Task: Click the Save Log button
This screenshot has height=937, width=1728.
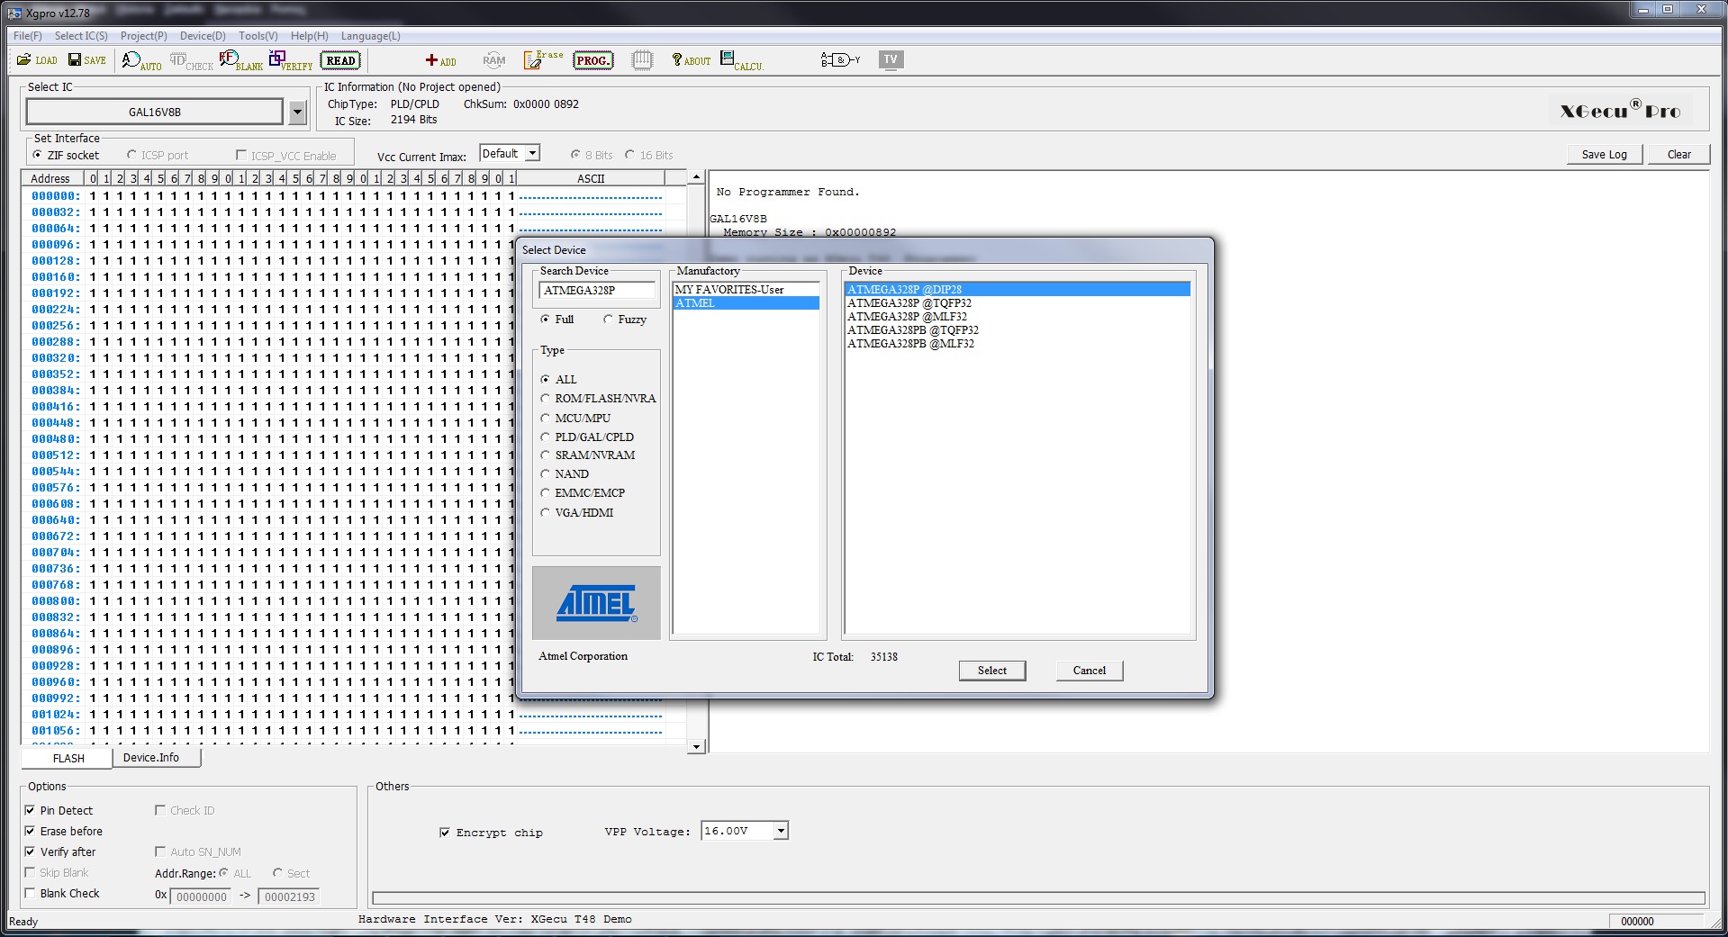Action: point(1605,154)
